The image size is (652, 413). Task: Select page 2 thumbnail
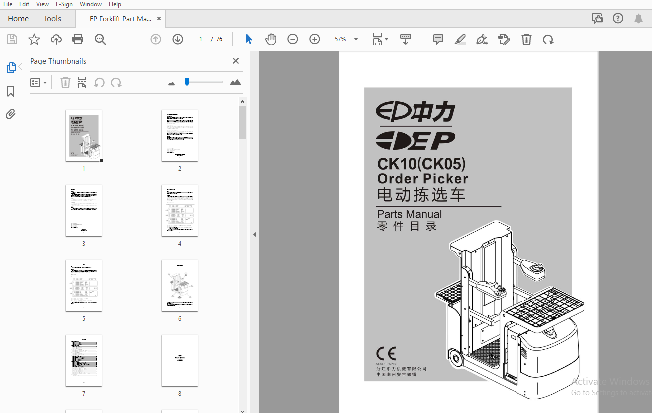pyautogui.click(x=180, y=136)
